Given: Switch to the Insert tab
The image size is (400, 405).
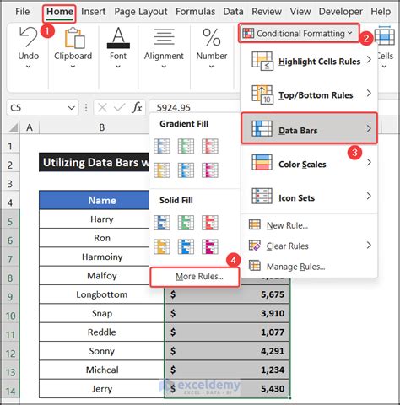Looking at the screenshot, I should pyautogui.click(x=93, y=12).
